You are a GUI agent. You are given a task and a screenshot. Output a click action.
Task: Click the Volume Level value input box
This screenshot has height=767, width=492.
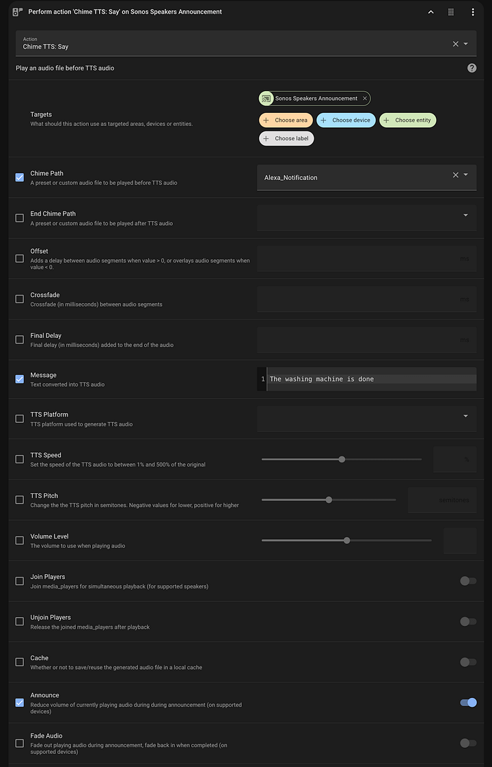[460, 541]
